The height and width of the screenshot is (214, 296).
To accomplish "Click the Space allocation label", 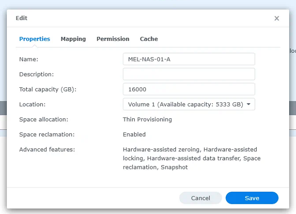I will (43, 119).
